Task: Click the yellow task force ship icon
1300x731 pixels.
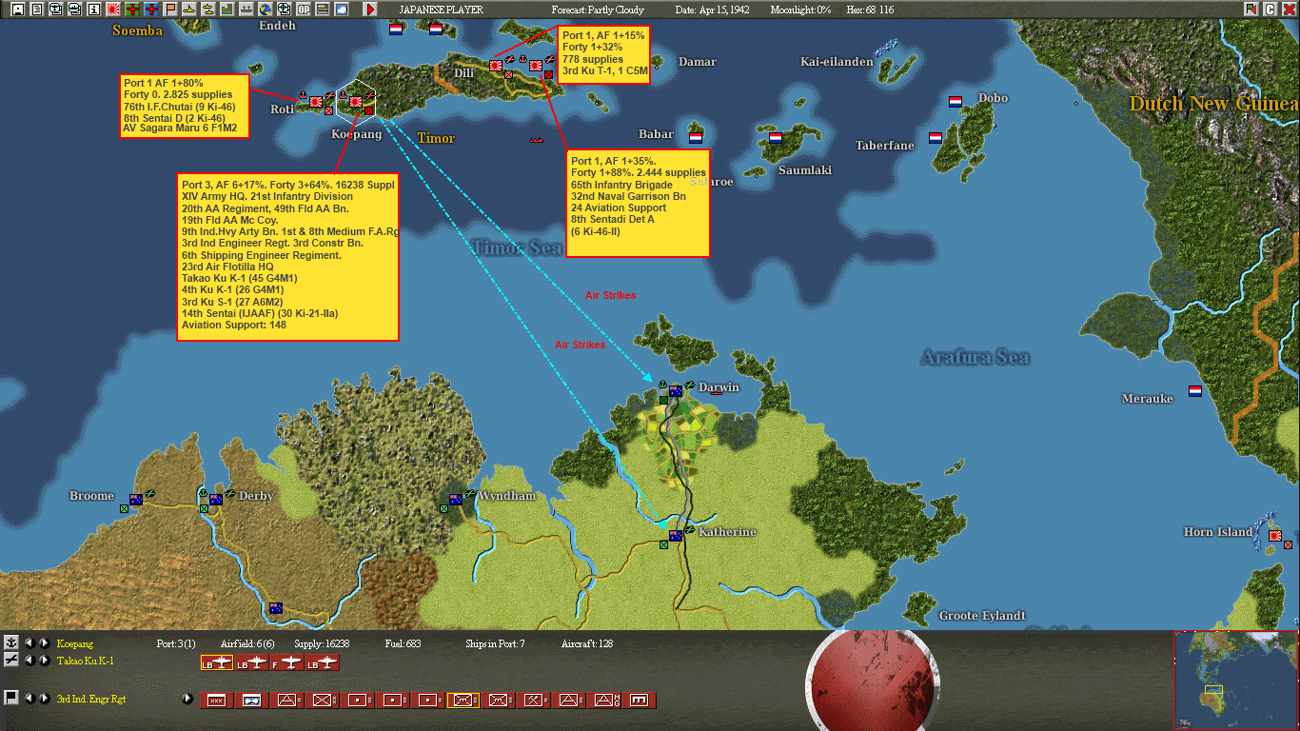Action: coord(187,10)
